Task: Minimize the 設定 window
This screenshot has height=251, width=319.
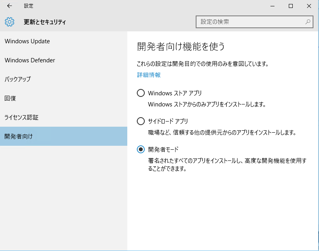Action: [272, 6]
